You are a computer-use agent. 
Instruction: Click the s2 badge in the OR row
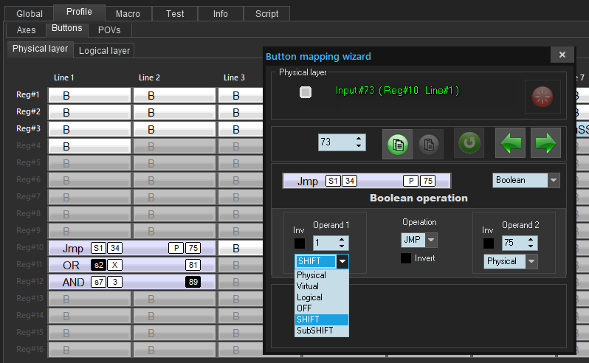point(98,265)
